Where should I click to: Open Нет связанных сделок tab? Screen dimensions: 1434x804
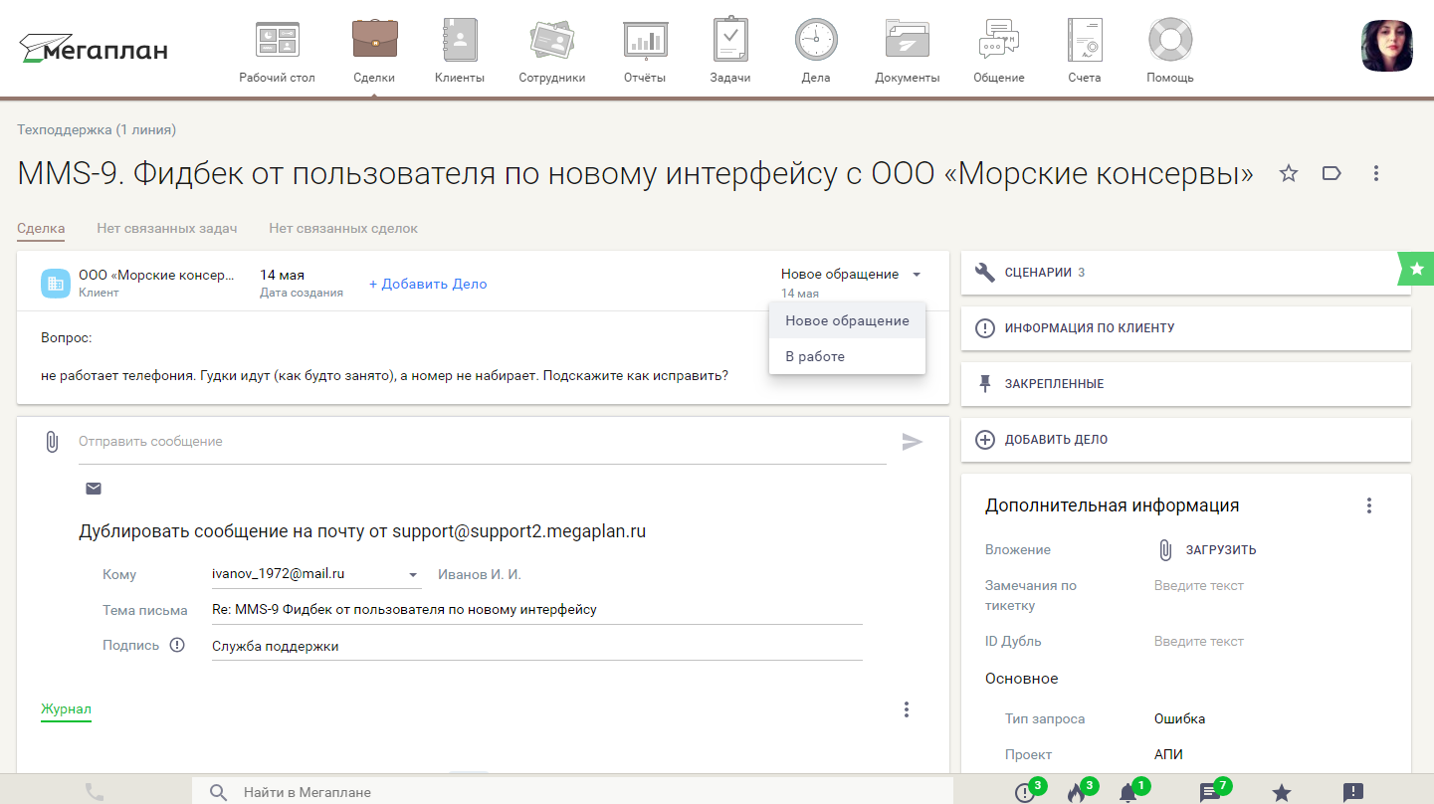(343, 228)
